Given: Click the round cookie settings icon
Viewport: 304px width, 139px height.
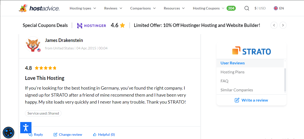Looking at the screenshot, I should (x=8, y=133).
